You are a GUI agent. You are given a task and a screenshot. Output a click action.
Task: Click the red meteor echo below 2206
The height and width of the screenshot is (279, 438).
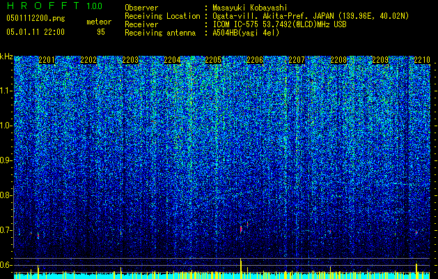tap(241, 229)
